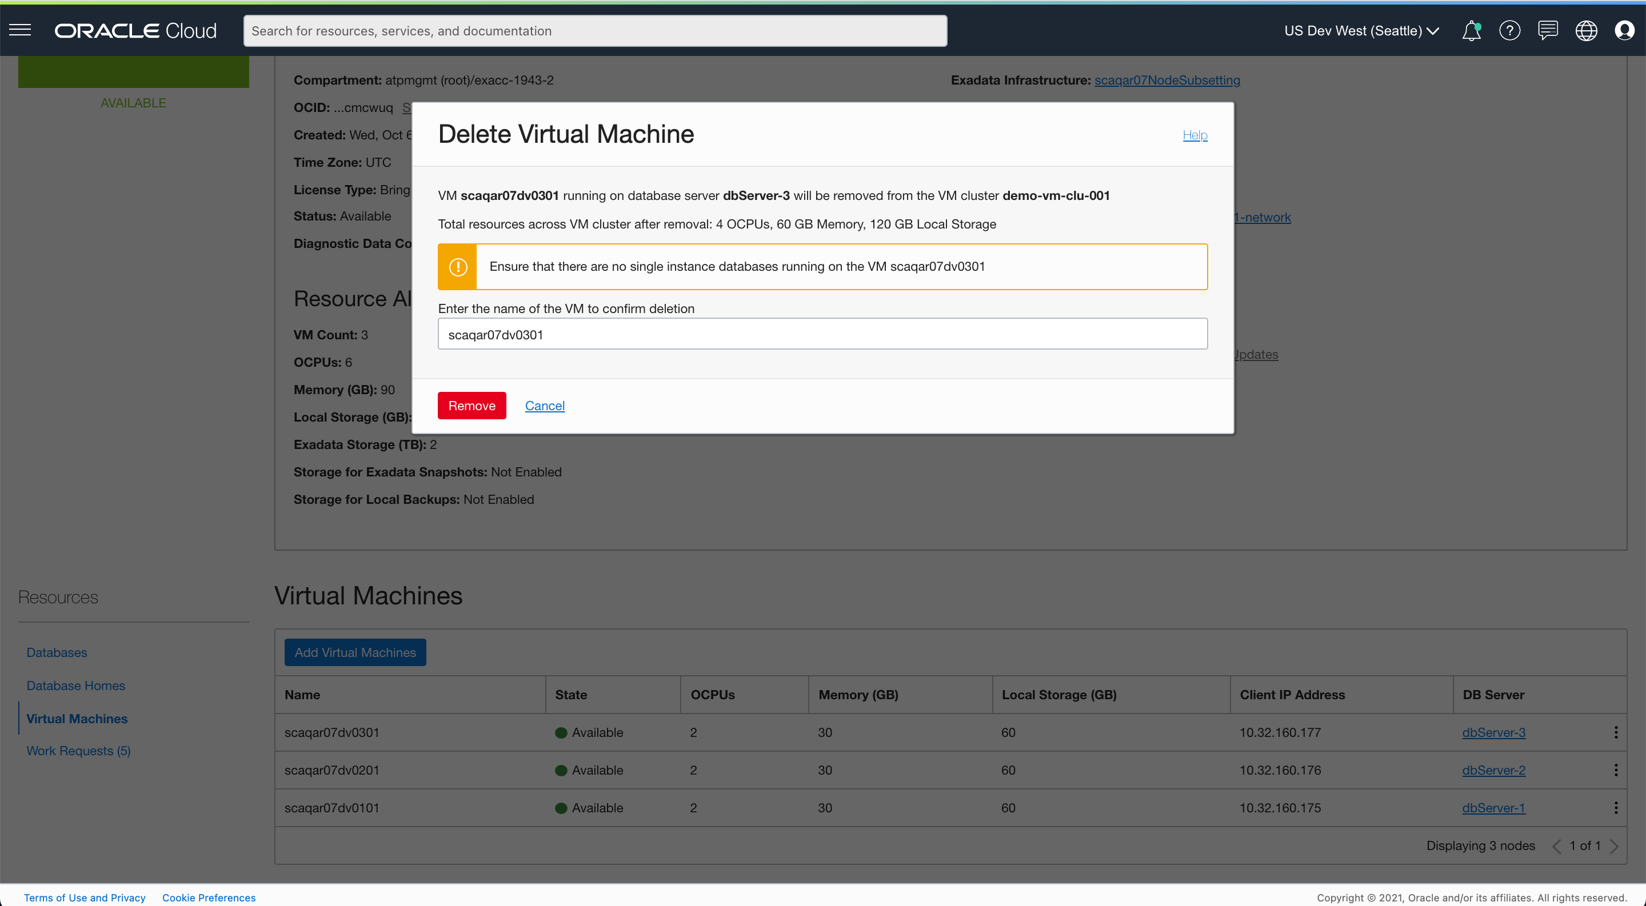The image size is (1646, 906).
Task: Open the hamburger navigation menu
Action: coord(20,30)
